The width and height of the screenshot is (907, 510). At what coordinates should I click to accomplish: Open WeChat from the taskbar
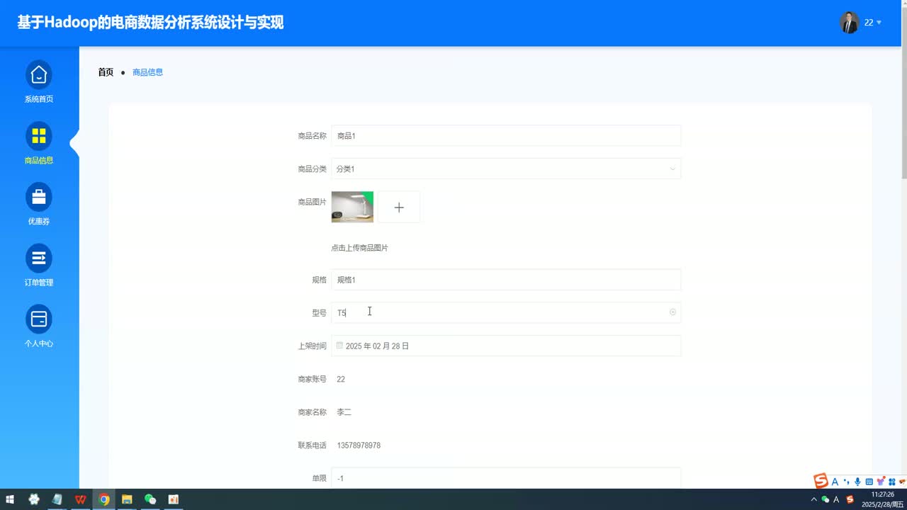coord(150,499)
